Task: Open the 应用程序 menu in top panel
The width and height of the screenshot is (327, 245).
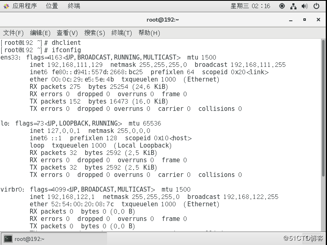Action: [24, 6]
